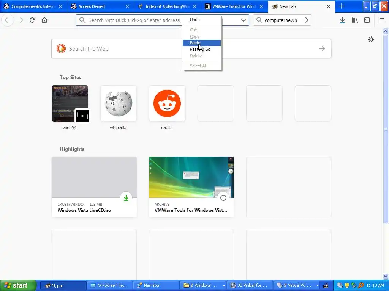Reload the current page

click(32, 20)
